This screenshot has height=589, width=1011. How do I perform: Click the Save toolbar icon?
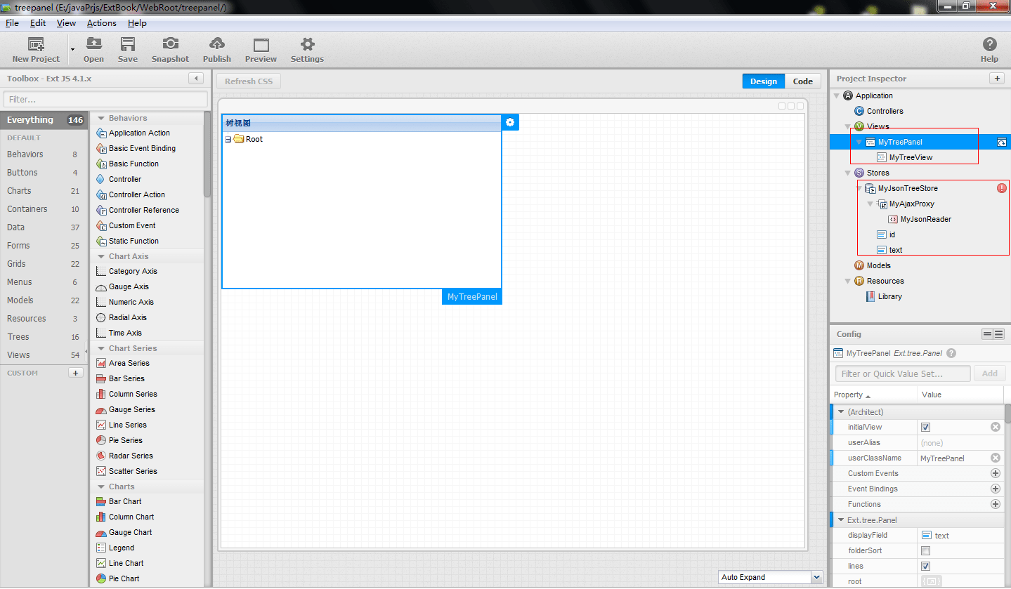coord(127,48)
